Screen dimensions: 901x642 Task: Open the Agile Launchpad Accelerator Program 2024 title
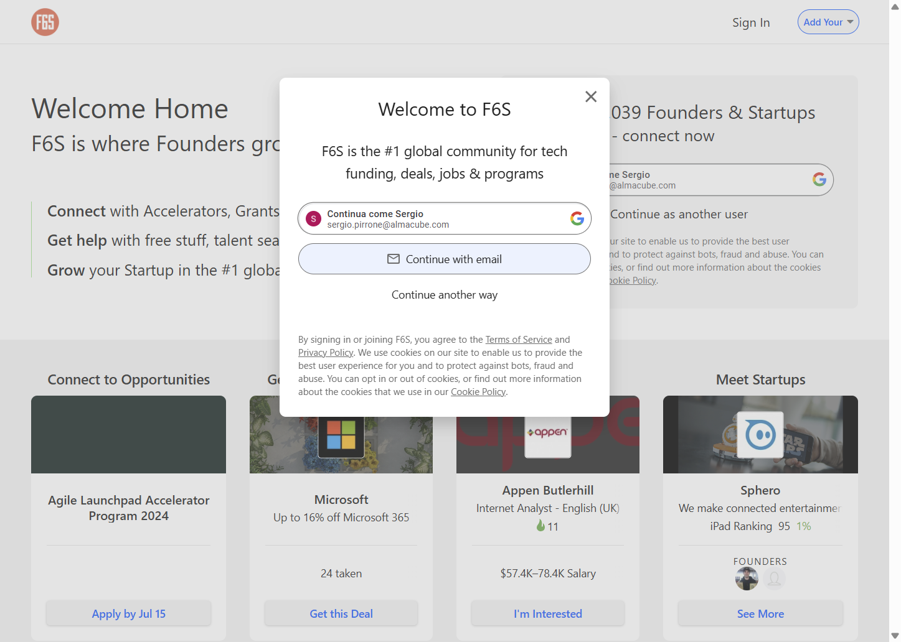coord(129,508)
